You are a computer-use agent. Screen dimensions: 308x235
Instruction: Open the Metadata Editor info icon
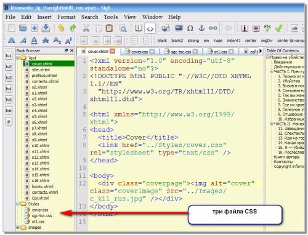point(245,28)
